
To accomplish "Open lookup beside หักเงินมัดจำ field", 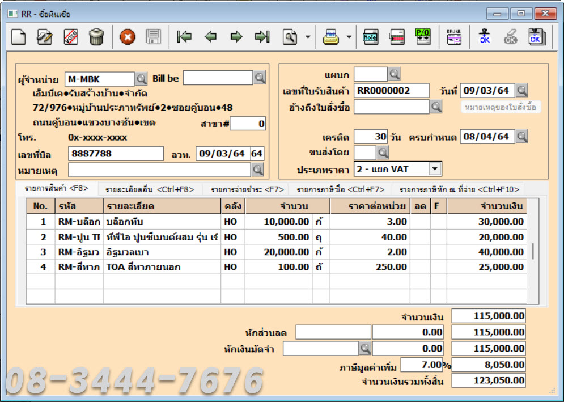I will (x=365, y=348).
